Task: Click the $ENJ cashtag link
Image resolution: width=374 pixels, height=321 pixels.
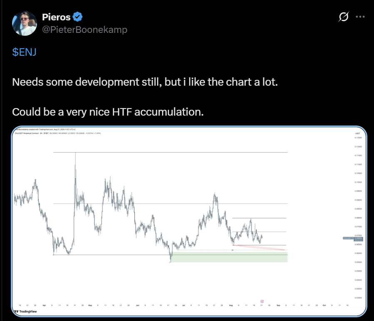Action: coord(24,52)
